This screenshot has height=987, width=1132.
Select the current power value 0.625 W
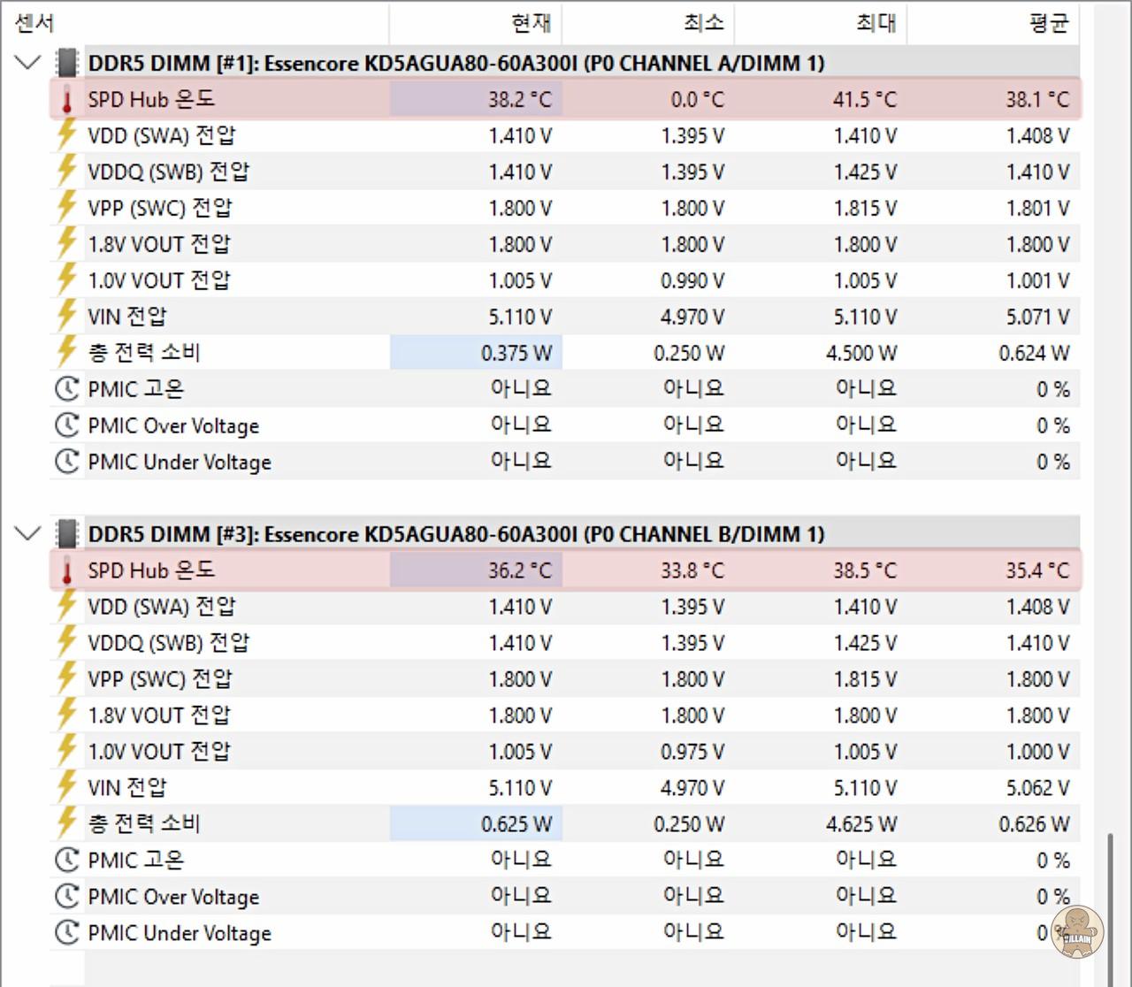coord(516,824)
